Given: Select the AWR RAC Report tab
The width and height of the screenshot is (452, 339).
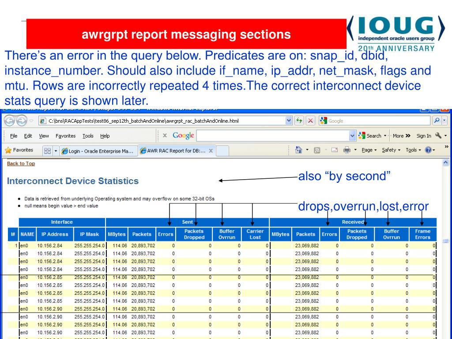Looking at the screenshot, I should click(x=177, y=151).
